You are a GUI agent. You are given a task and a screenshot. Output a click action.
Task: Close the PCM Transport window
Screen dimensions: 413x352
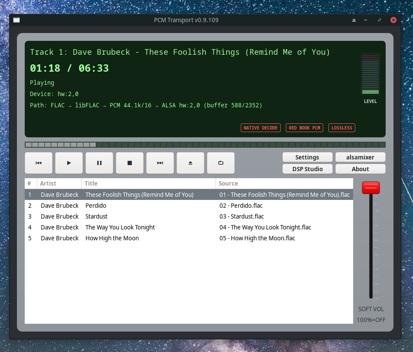point(393,20)
